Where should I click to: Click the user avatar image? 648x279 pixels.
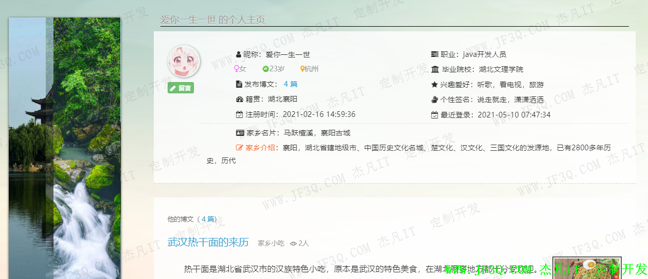184,61
